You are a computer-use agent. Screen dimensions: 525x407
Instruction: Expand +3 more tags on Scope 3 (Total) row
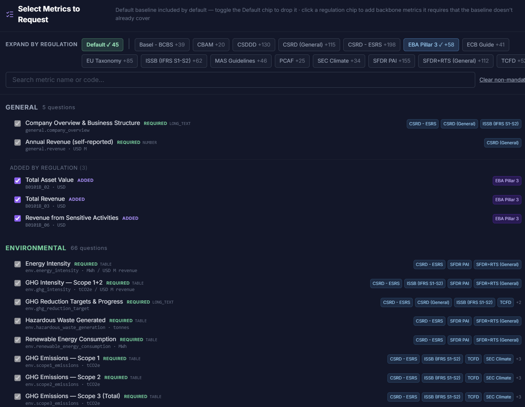(519, 397)
